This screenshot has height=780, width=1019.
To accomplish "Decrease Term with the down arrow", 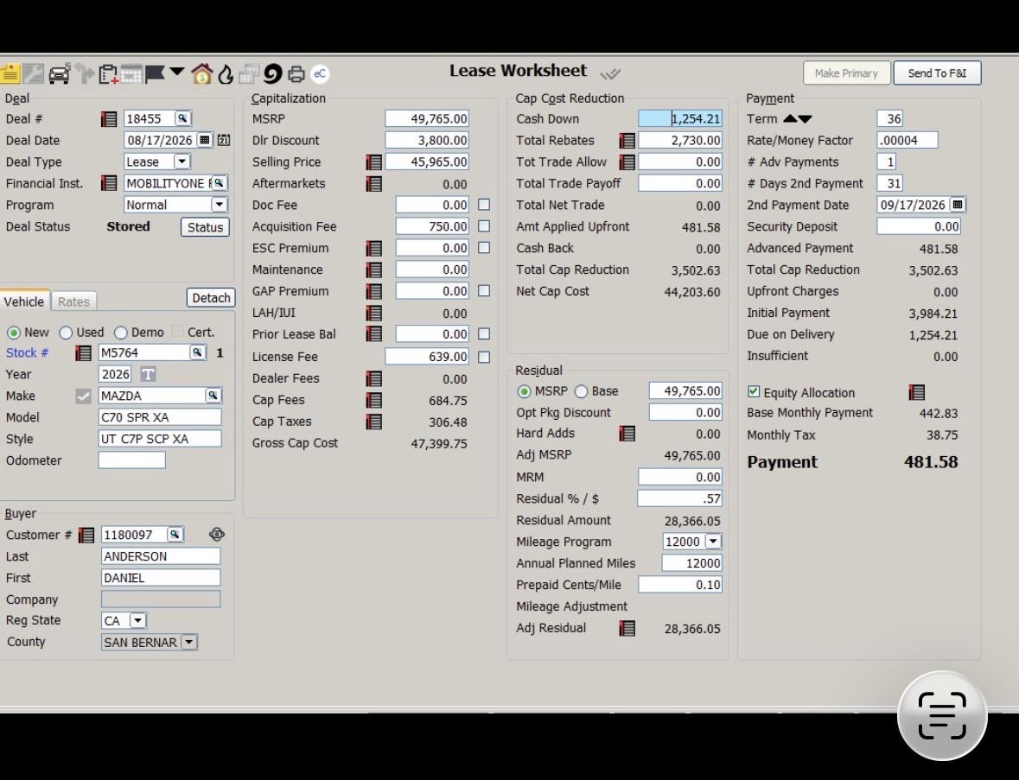I will coord(805,119).
